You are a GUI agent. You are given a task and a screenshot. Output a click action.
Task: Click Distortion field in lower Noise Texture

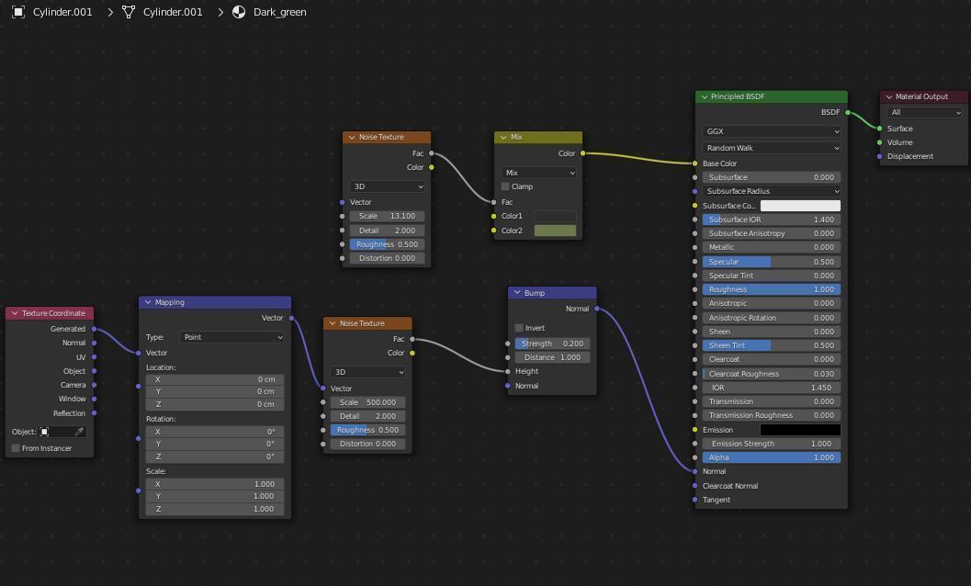coord(367,444)
